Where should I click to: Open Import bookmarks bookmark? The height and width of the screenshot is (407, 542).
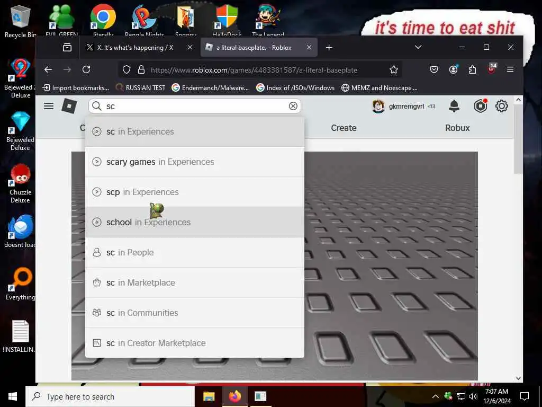75,88
